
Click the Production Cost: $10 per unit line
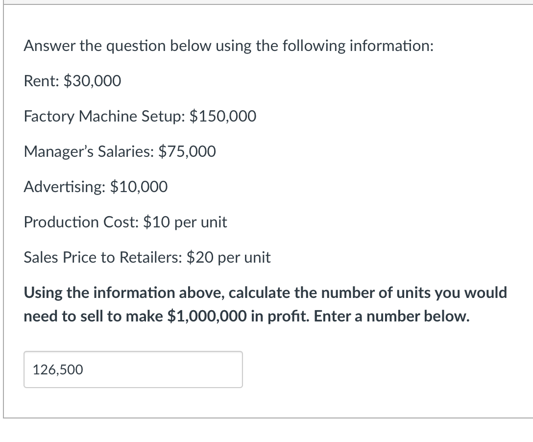click(125, 222)
